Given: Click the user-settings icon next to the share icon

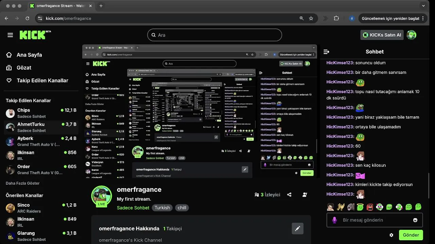Looking at the screenshot, I should coord(305,195).
